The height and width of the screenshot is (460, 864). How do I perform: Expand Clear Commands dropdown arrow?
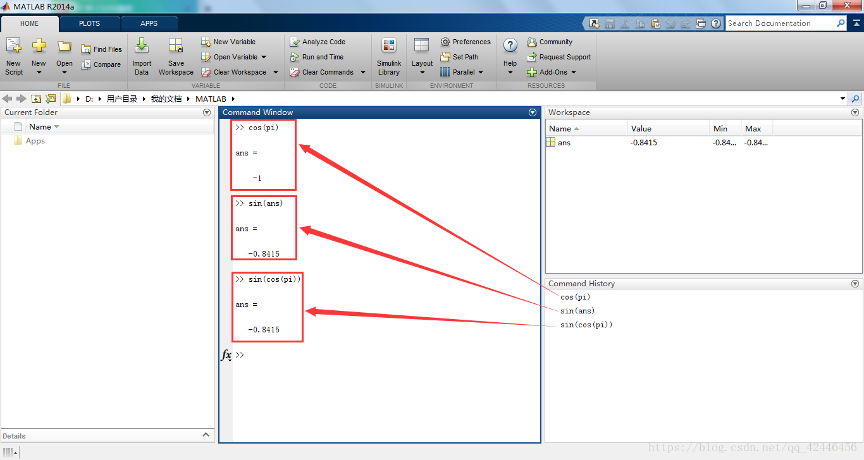click(x=362, y=72)
